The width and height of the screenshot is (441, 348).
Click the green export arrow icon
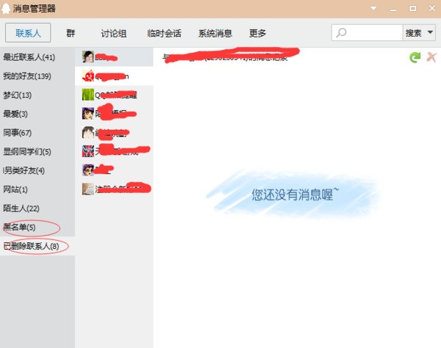pos(415,57)
